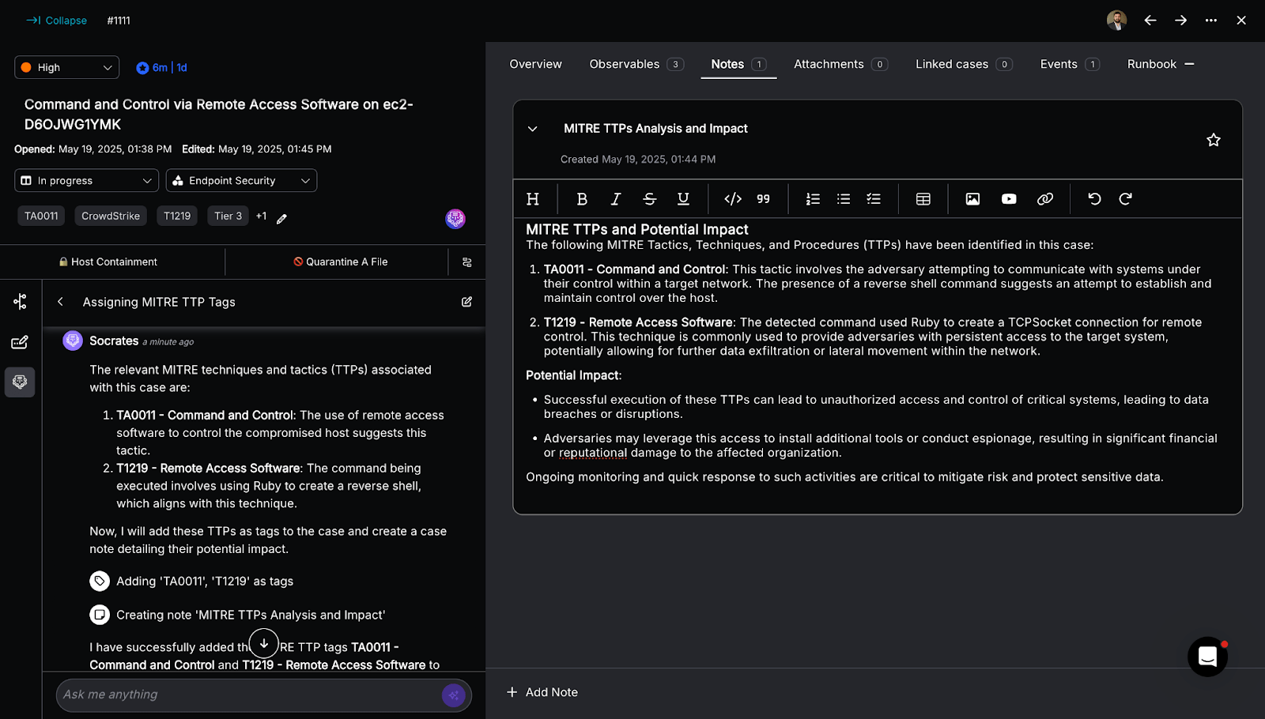Toggle bold formatting in note editor
This screenshot has width=1265, height=719.
[582, 199]
